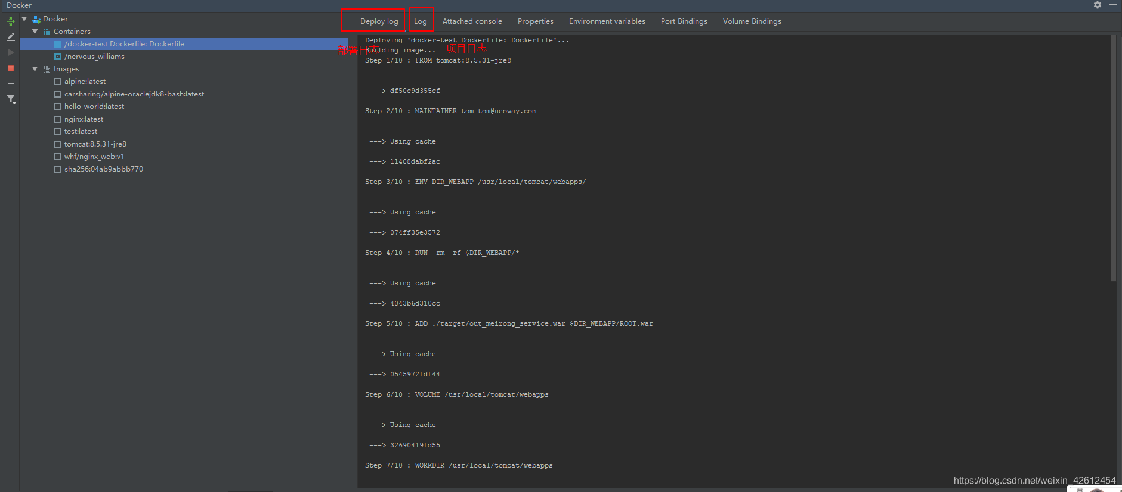
Task: Click the nginx:latest image icon
Action: click(58, 119)
